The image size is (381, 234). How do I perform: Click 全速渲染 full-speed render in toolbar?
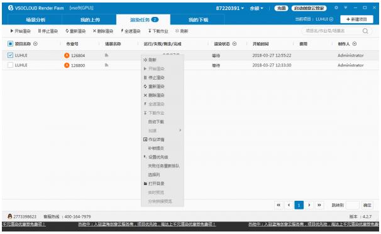click(131, 31)
